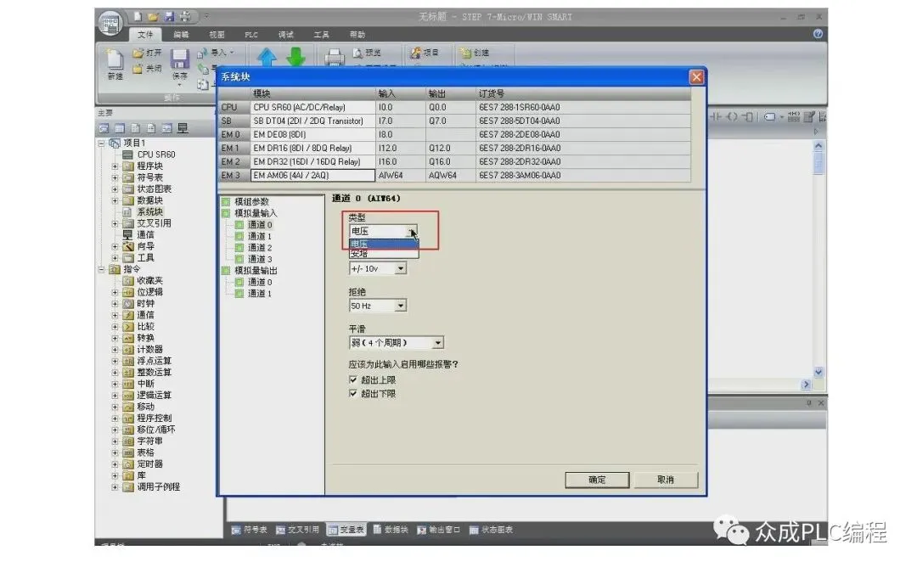This screenshot has width=917, height=573.
Task: Open the 50 Hz rejection dropdown
Action: [x=401, y=306]
